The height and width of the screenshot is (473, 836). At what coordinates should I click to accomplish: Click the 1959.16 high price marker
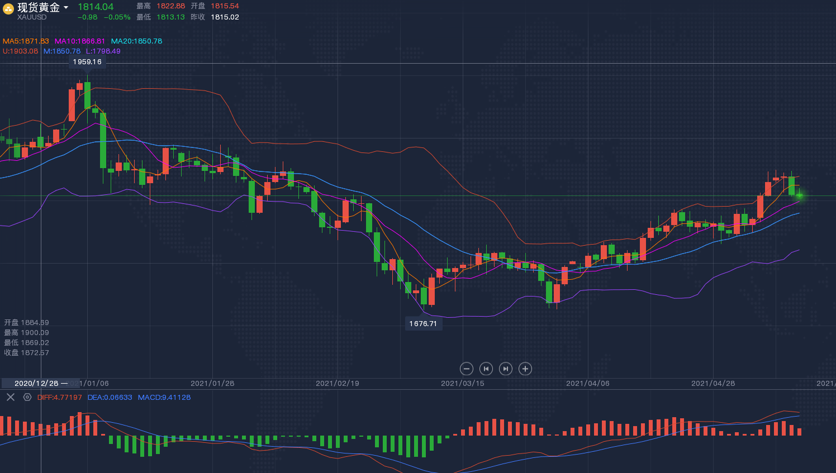point(87,62)
